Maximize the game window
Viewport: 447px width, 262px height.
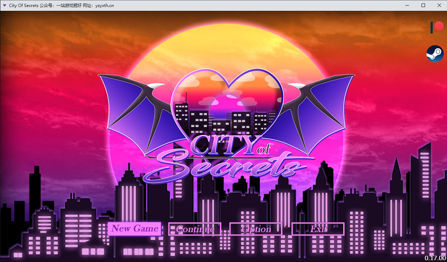click(423, 5)
